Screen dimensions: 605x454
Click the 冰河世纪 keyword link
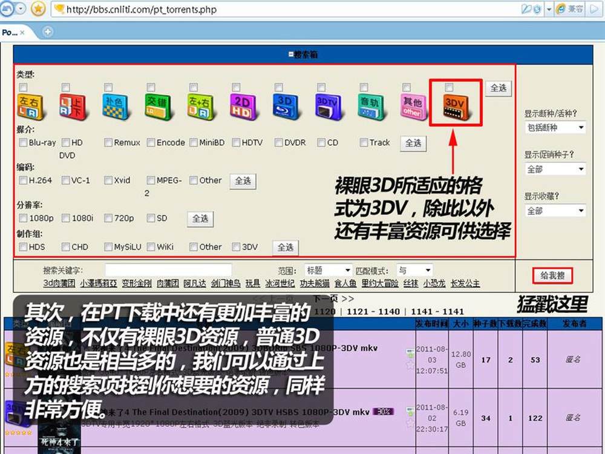tap(280, 283)
